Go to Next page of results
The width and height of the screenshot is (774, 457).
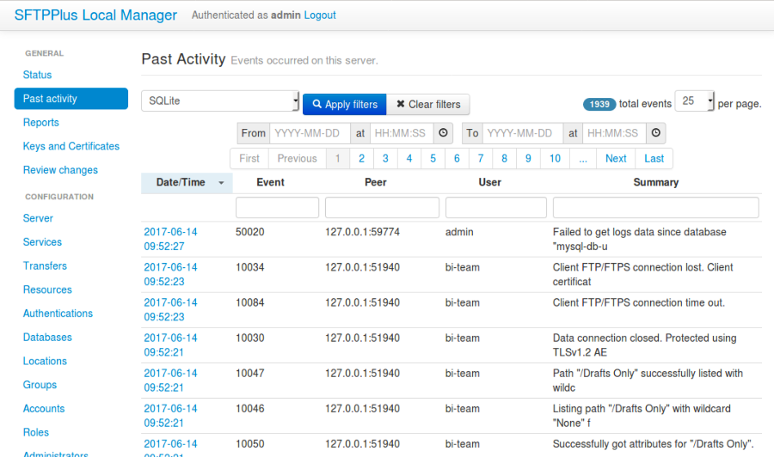pyautogui.click(x=616, y=158)
